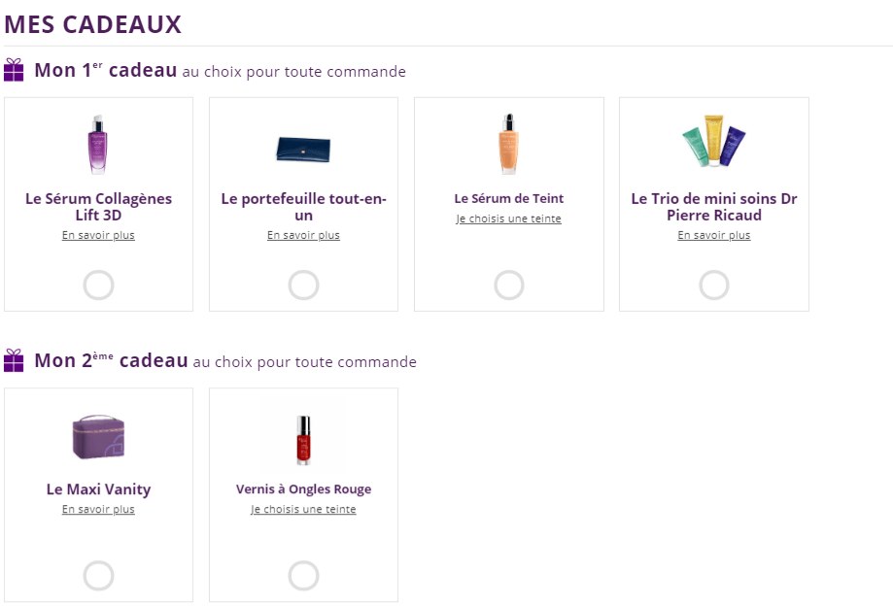
Task: Select the Sérum Collagènes Lift 3D radio button
Action: point(98,285)
